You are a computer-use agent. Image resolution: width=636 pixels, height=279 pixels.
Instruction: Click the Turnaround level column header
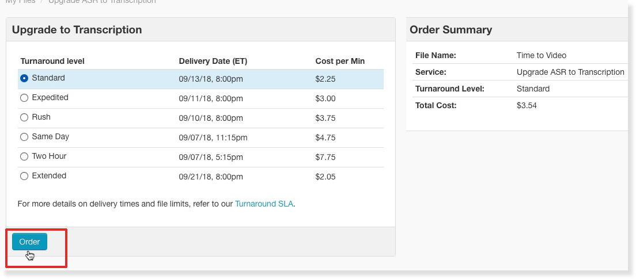click(x=52, y=61)
